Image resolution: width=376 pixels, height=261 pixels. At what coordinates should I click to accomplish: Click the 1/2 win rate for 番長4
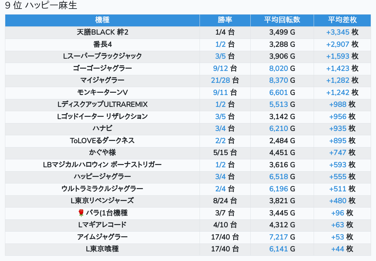(220, 44)
